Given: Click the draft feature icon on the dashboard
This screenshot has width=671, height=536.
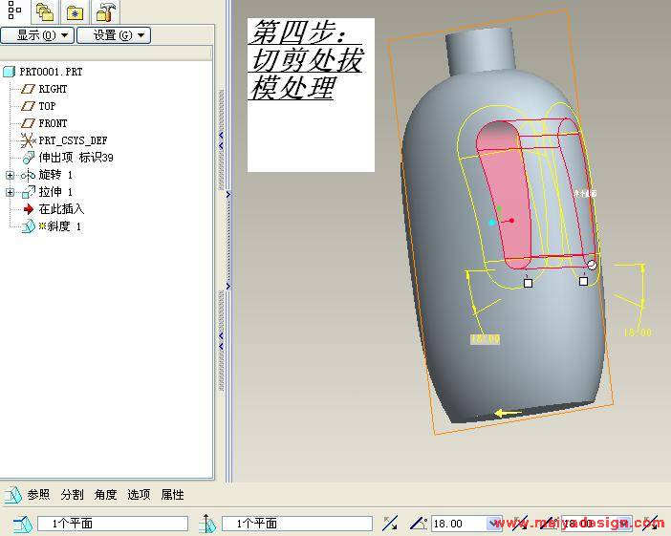Looking at the screenshot, I should [x=12, y=495].
